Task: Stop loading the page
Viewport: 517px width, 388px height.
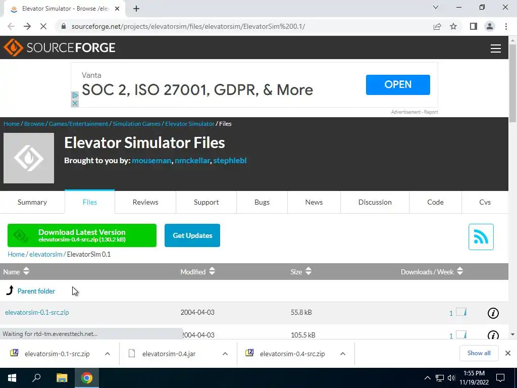Action: pos(43,26)
